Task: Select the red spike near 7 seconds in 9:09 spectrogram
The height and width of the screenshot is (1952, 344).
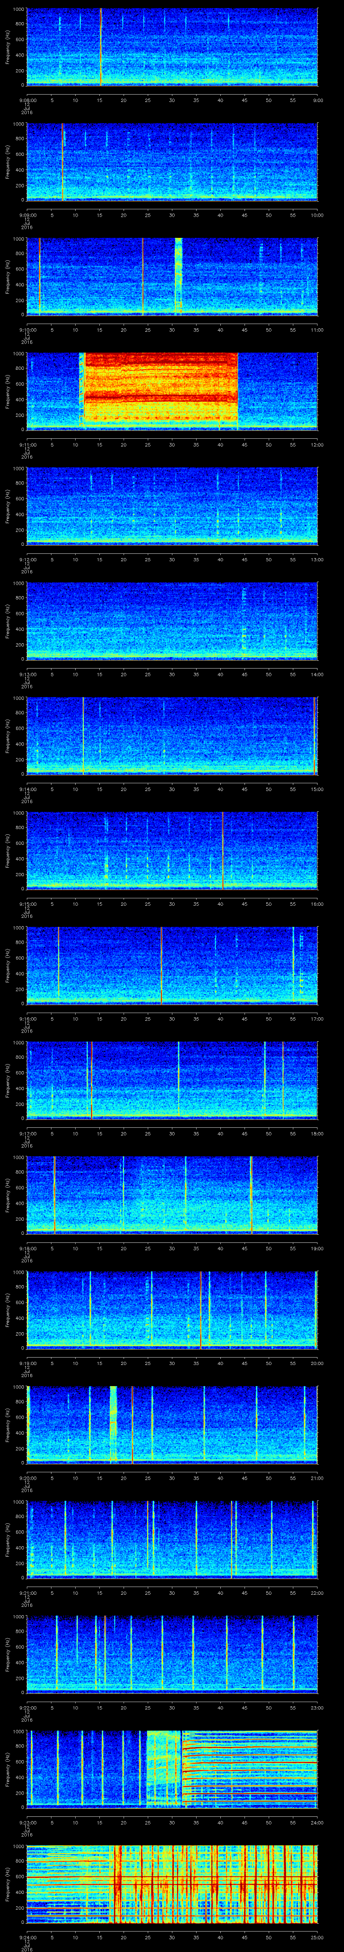Action: 63,161
